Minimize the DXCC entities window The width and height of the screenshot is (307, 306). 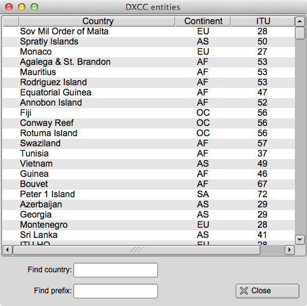(22, 7)
